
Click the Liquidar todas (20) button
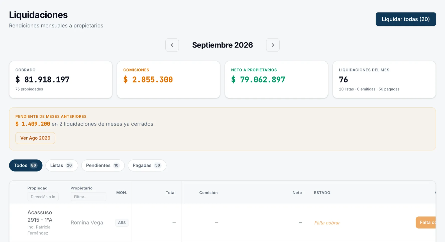click(406, 19)
